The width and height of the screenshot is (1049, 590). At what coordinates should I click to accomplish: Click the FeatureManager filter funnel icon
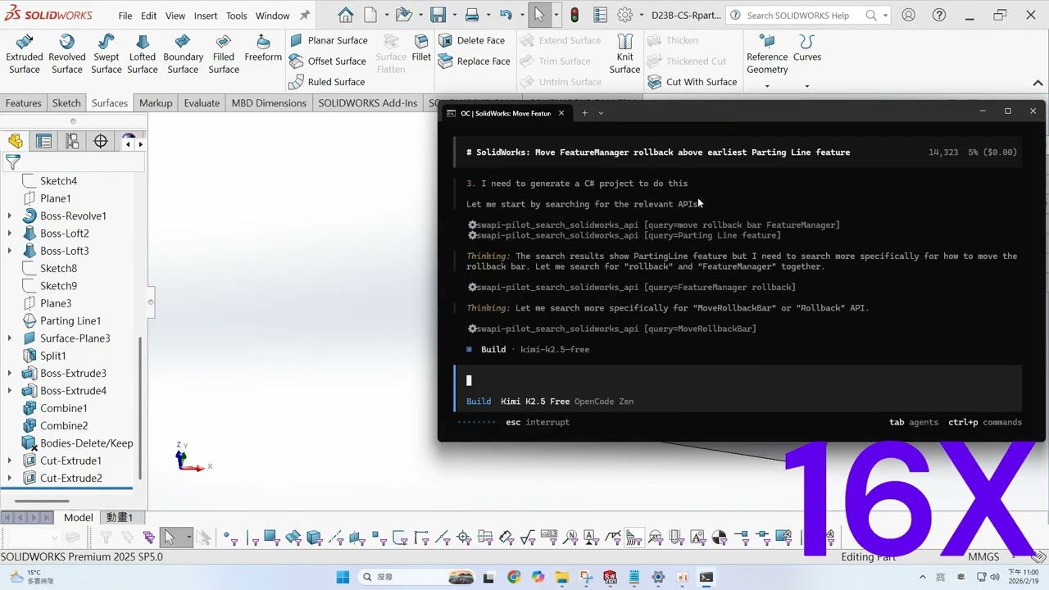[x=12, y=162]
